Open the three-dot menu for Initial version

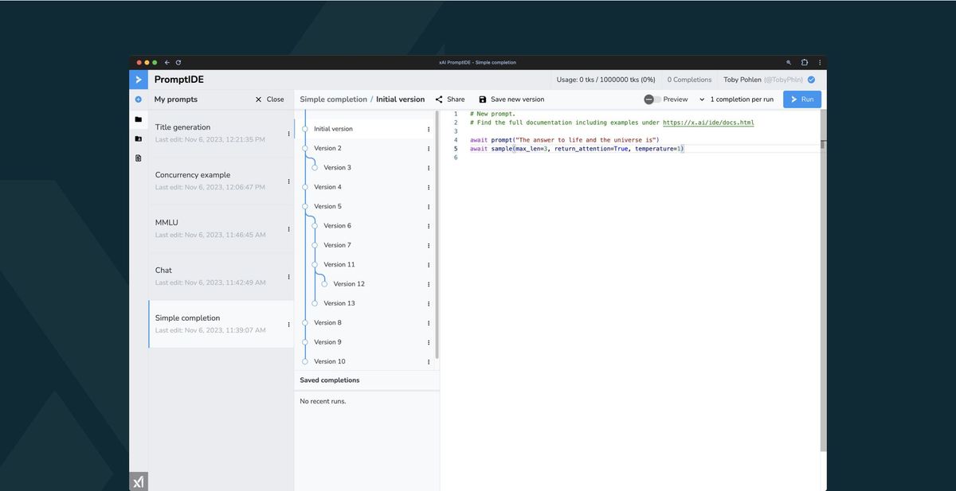tap(429, 129)
